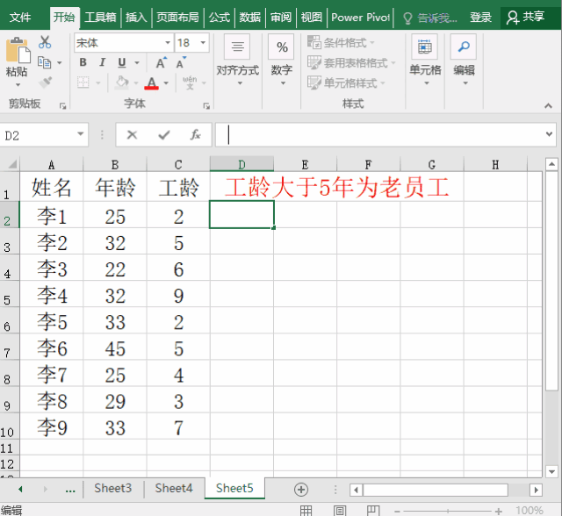Select column D header
The height and width of the screenshot is (516, 562).
tap(242, 164)
